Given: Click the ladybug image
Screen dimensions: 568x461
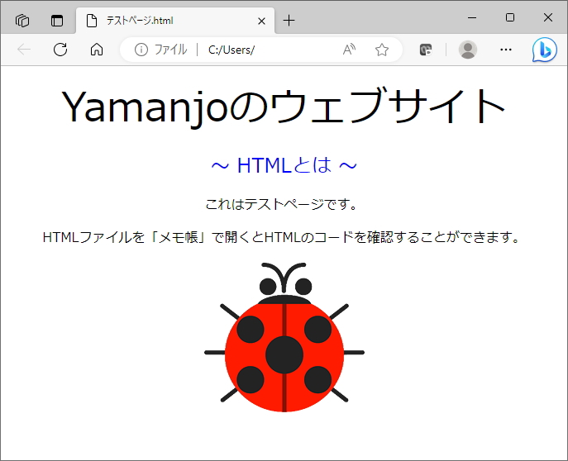Looking at the screenshot, I should click(x=284, y=337).
